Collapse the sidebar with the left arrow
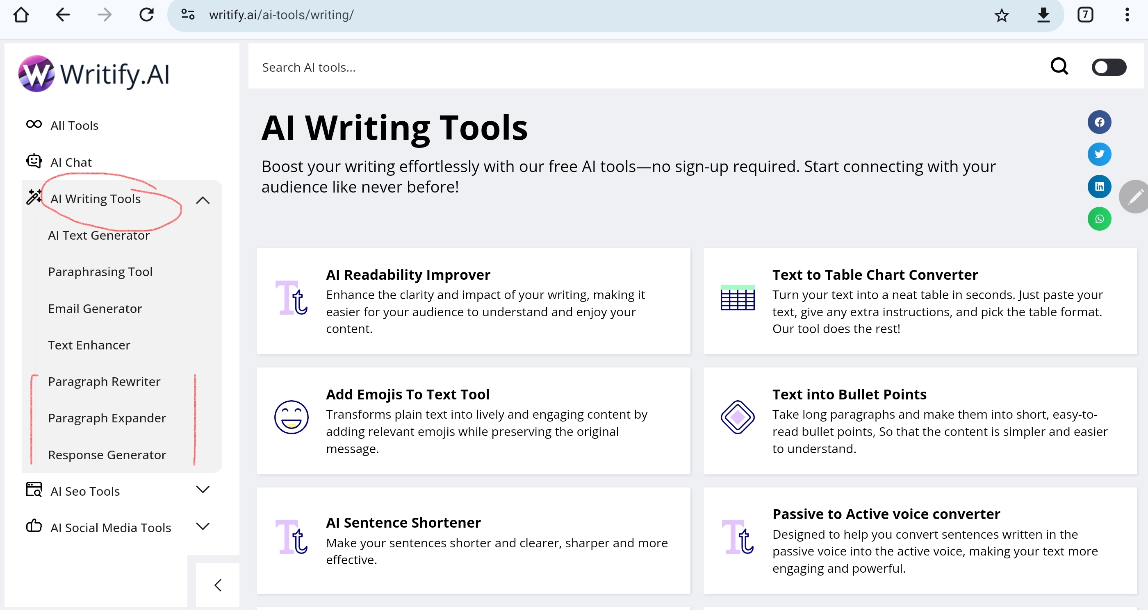This screenshot has height=610, width=1148. [x=218, y=585]
